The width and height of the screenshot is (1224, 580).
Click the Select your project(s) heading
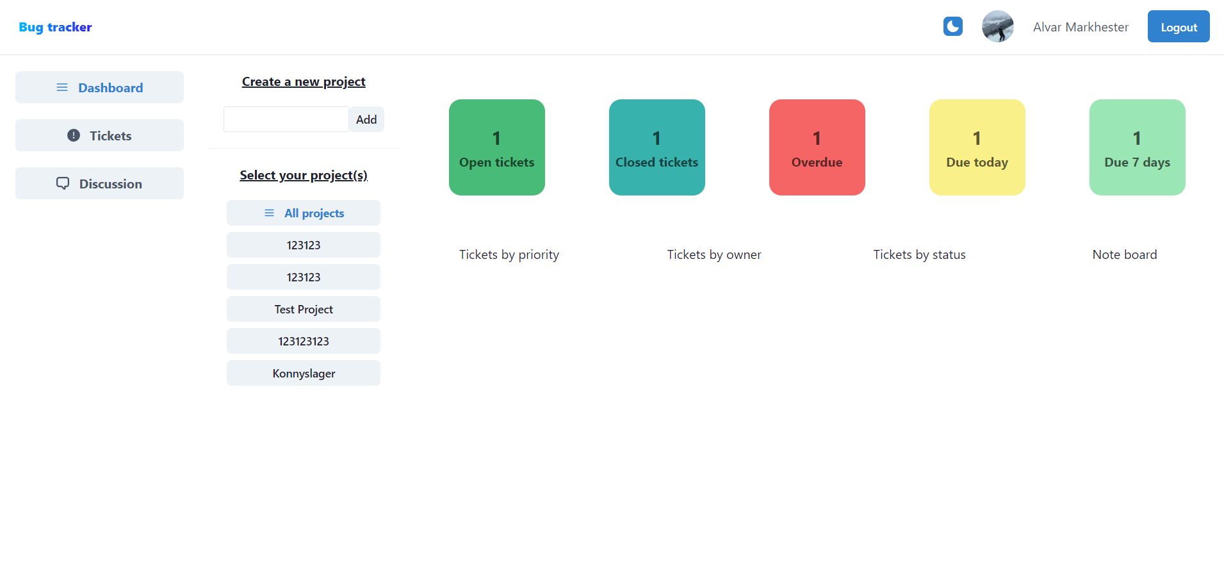(304, 175)
